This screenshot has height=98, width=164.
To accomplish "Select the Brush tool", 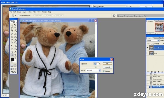I will coord(15,34).
